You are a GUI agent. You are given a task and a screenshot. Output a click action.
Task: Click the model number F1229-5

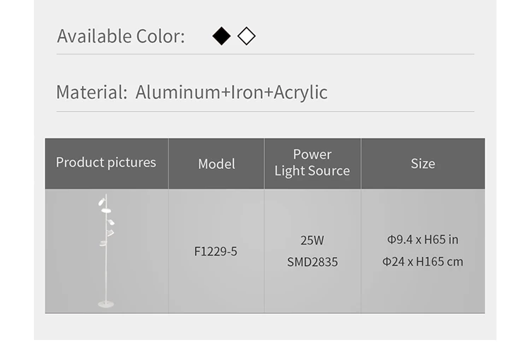(216, 252)
